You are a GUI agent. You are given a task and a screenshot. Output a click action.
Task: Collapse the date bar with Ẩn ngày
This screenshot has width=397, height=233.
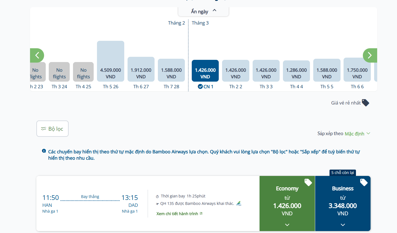tap(203, 11)
